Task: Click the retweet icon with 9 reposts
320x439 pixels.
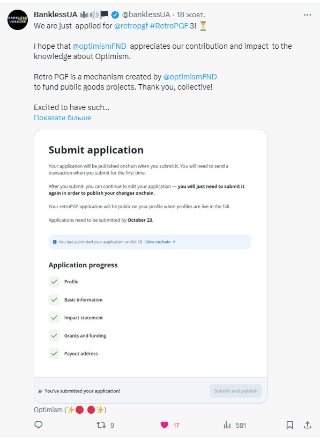Action: [x=101, y=425]
